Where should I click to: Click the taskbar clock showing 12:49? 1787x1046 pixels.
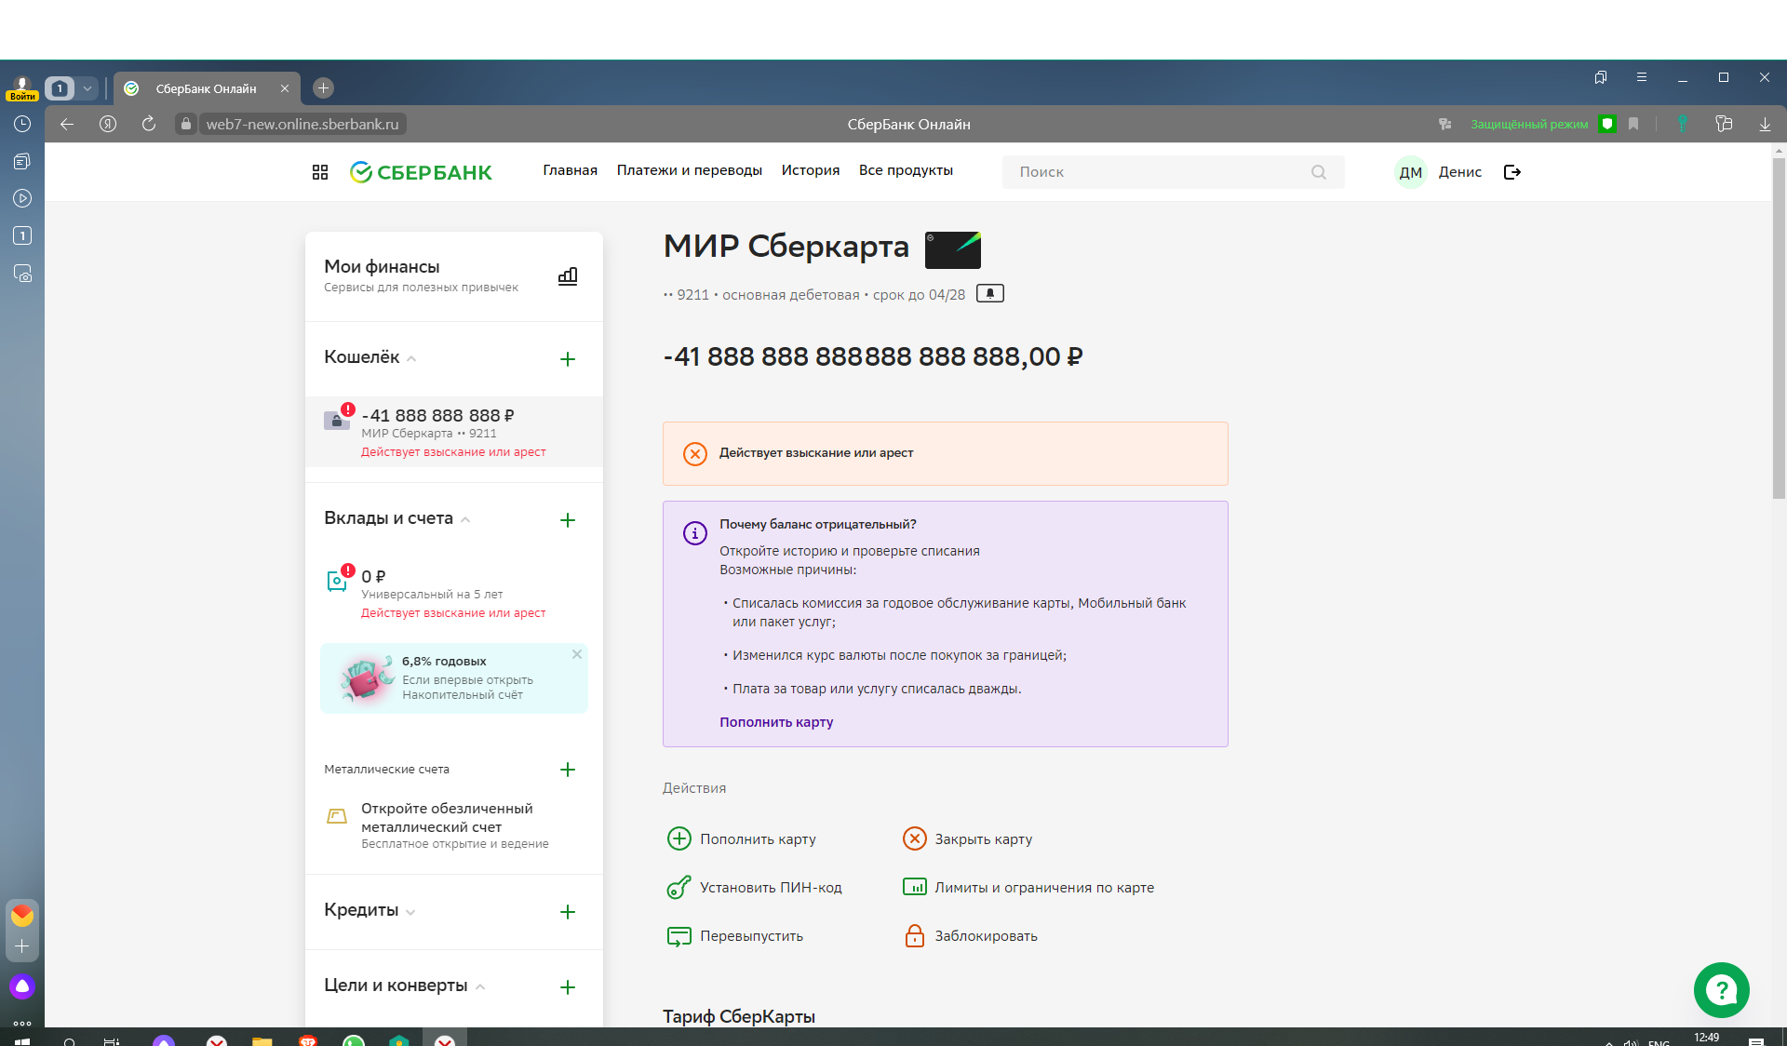(1707, 1038)
